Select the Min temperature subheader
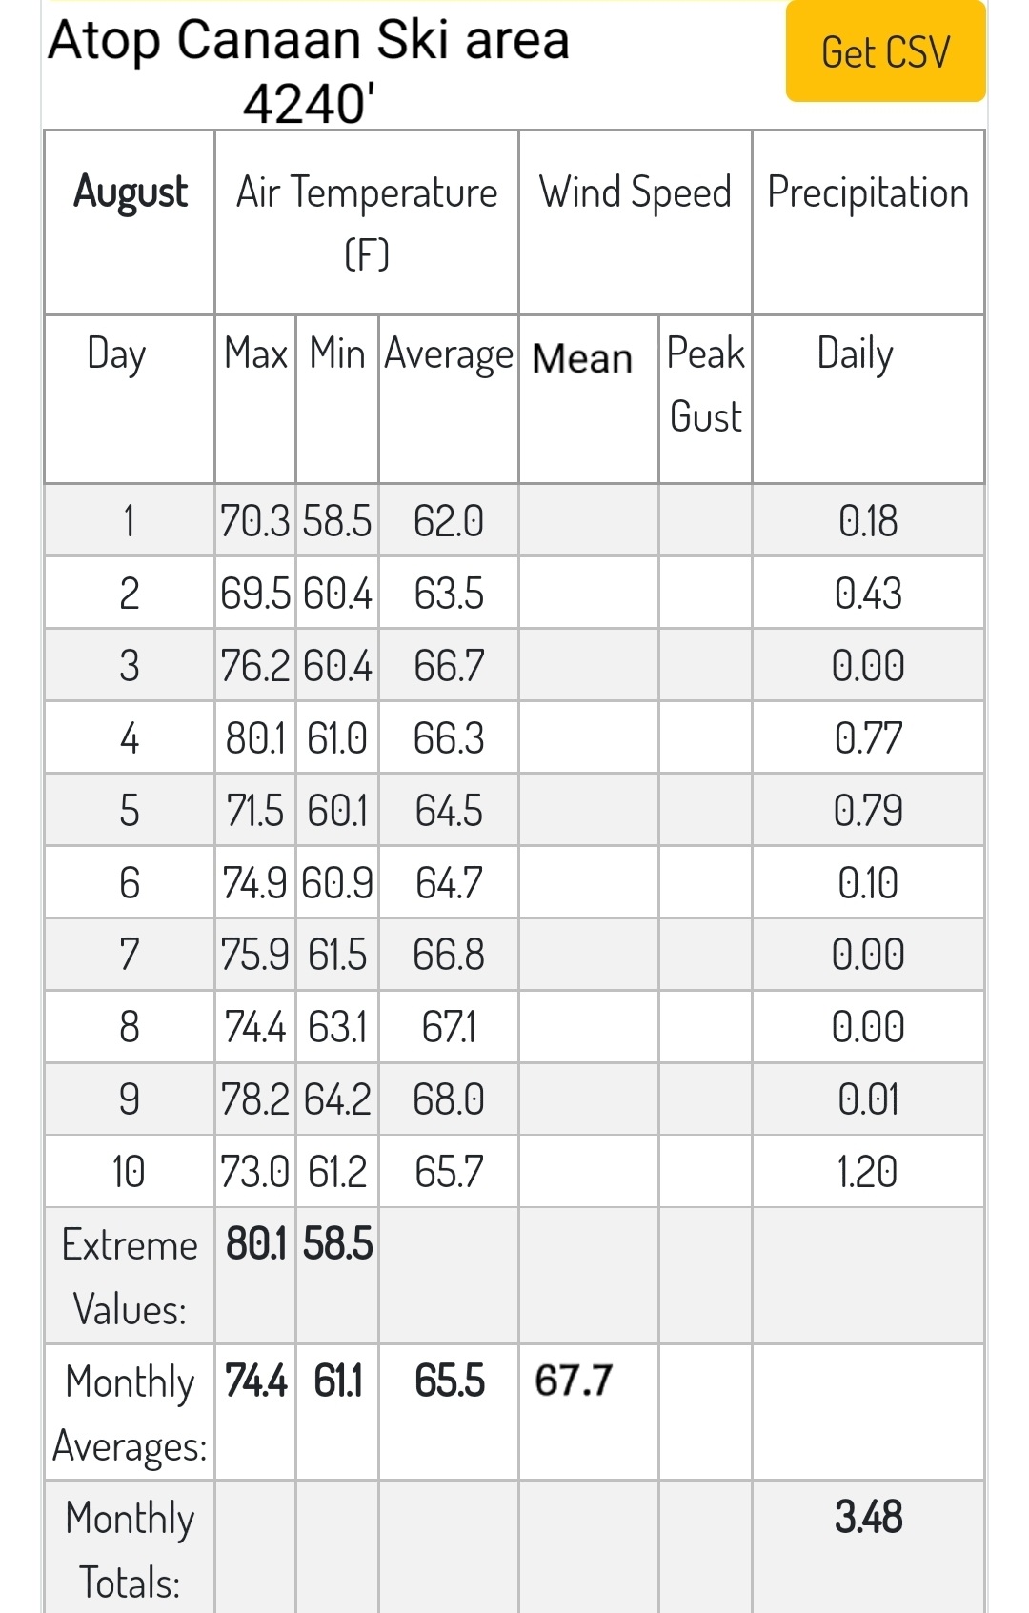This screenshot has height=1613, width=1029. pyautogui.click(x=337, y=353)
